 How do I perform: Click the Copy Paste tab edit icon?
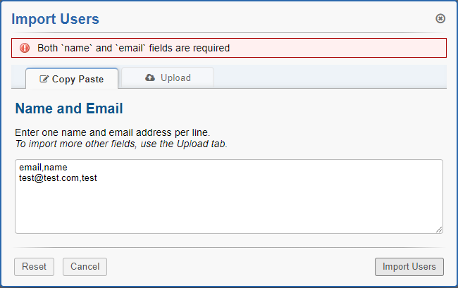pyautogui.click(x=44, y=80)
